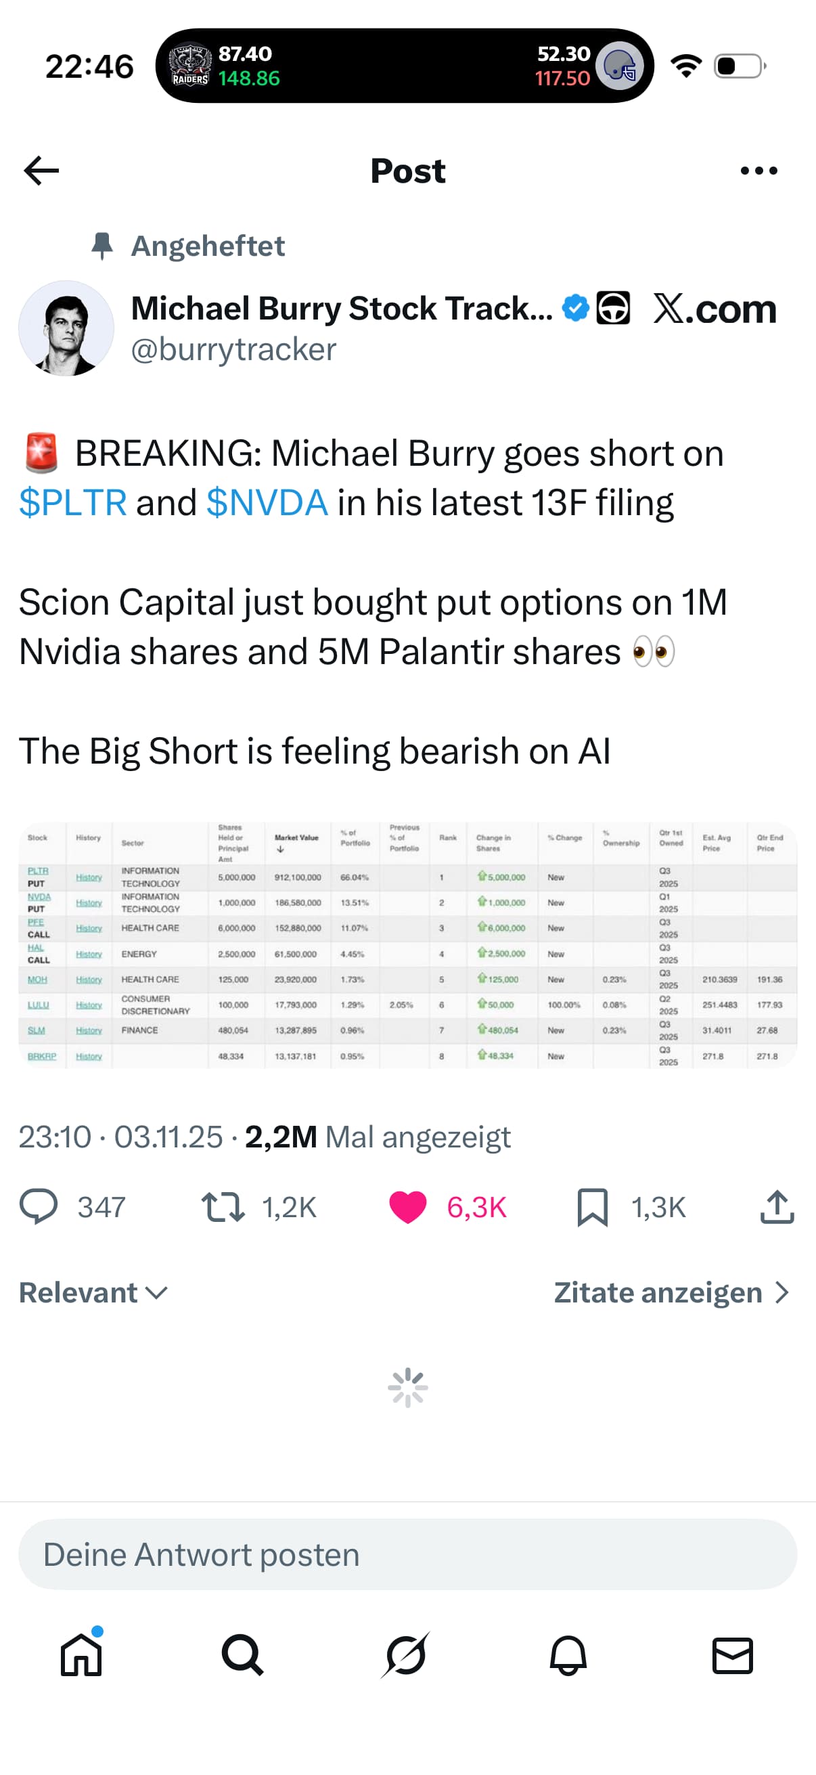The width and height of the screenshot is (816, 1775).
Task: Toggle the bookmark icon on post
Action: pyautogui.click(x=592, y=1206)
